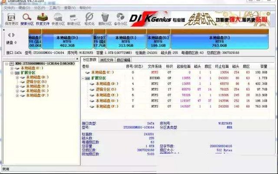Click the Delete Partition (删除分区) trash icon
The width and height of the screenshot is (278, 174).
click(105, 19)
